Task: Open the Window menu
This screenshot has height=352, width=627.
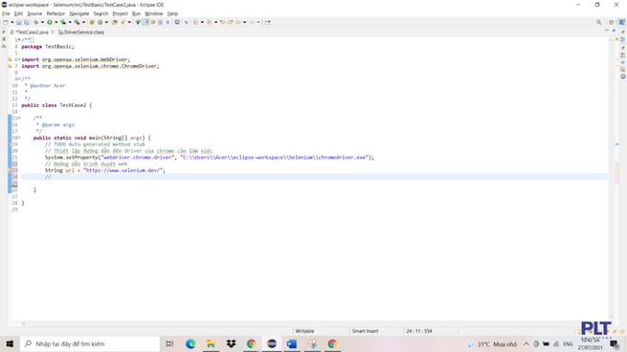Action: (153, 13)
